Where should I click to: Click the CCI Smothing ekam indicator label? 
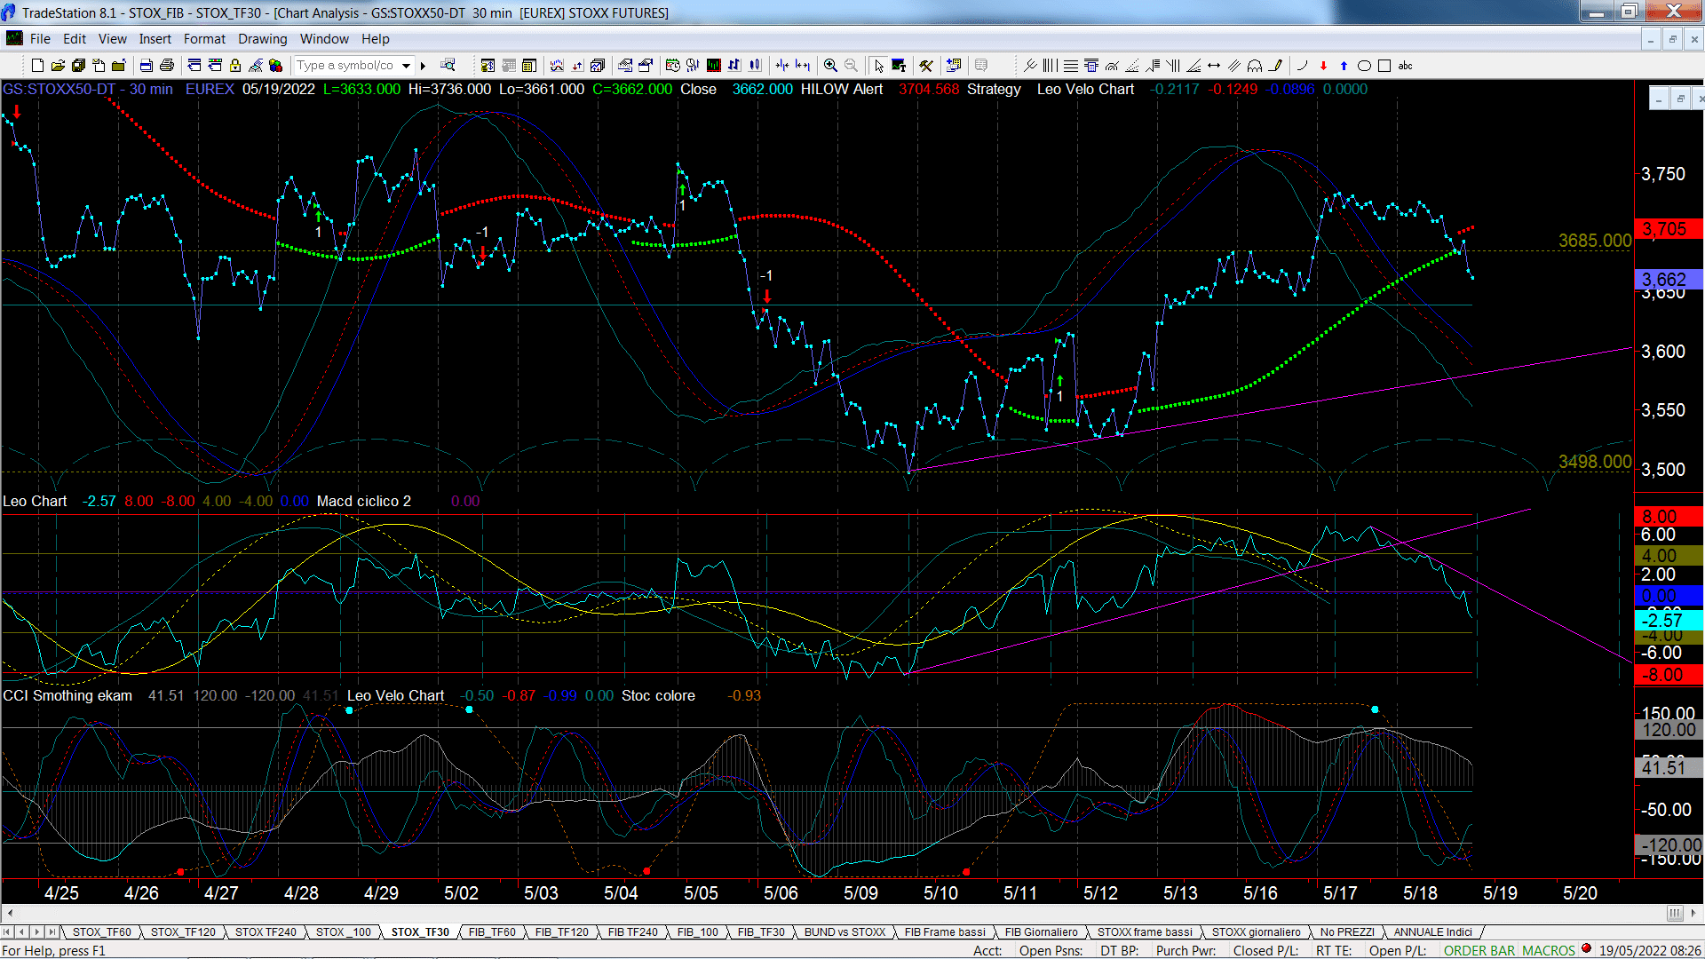coord(67,695)
